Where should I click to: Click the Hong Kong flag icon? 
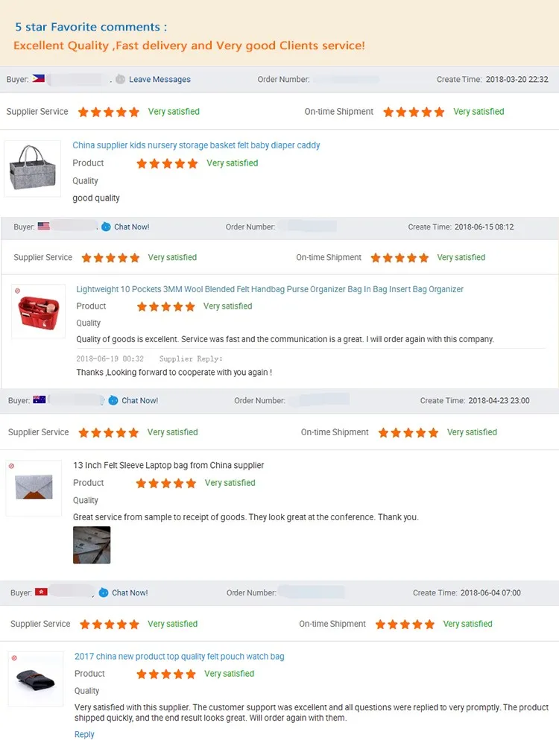41,592
